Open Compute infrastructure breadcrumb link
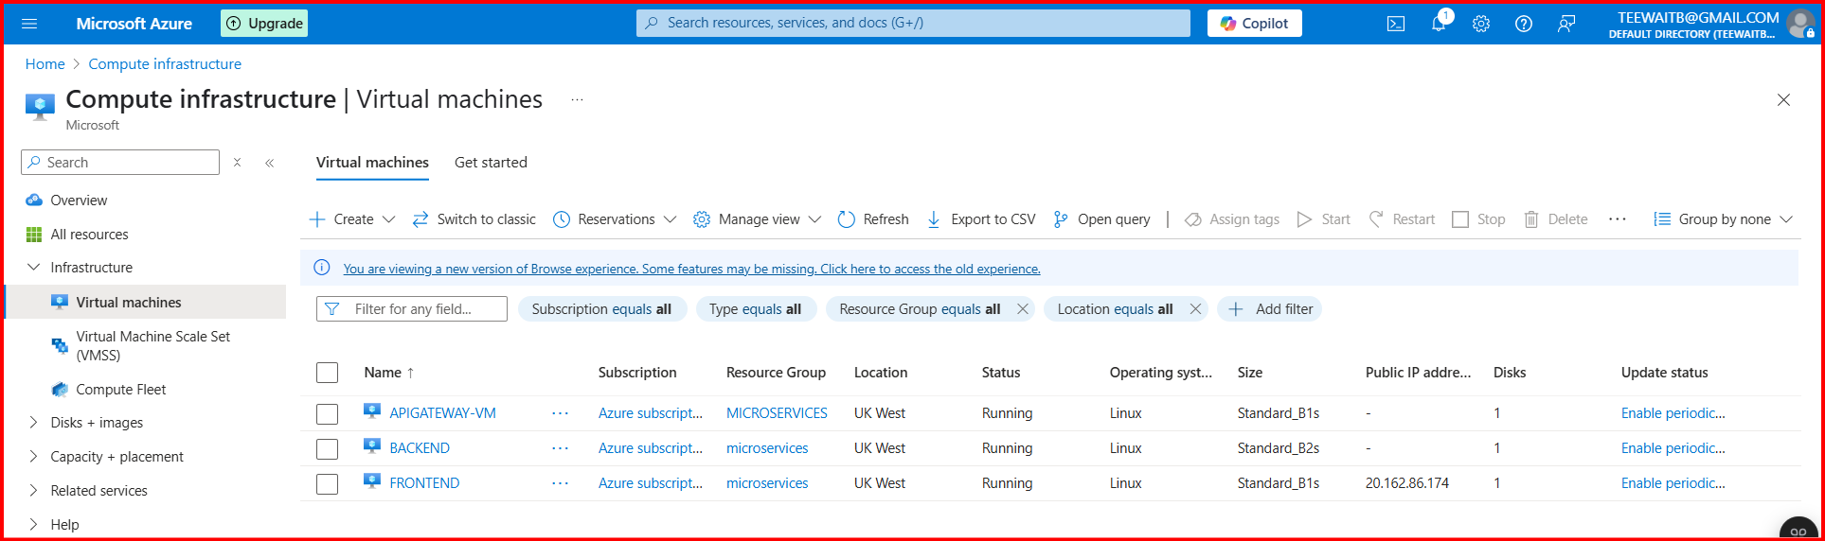This screenshot has height=541, width=1825. tap(165, 64)
